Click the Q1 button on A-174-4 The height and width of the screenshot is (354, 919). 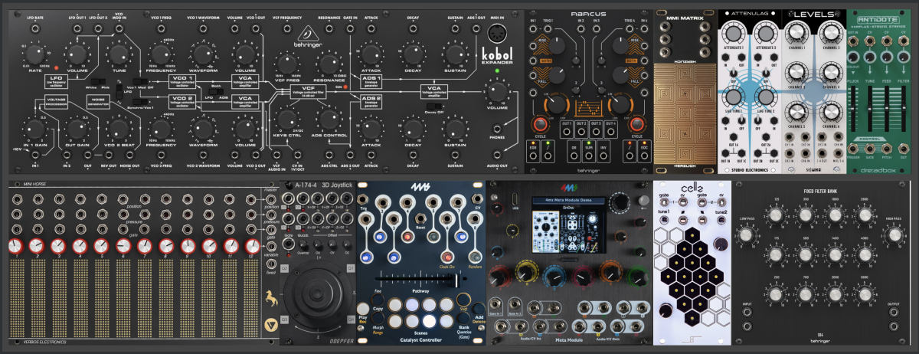point(351,268)
